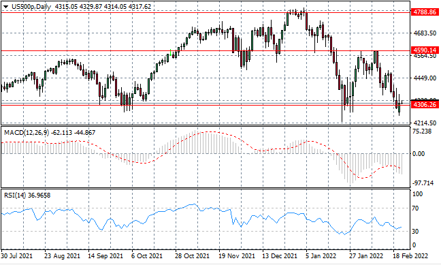Click the 18 Feb 2022 date label
441x265 pixels.
tap(410, 256)
